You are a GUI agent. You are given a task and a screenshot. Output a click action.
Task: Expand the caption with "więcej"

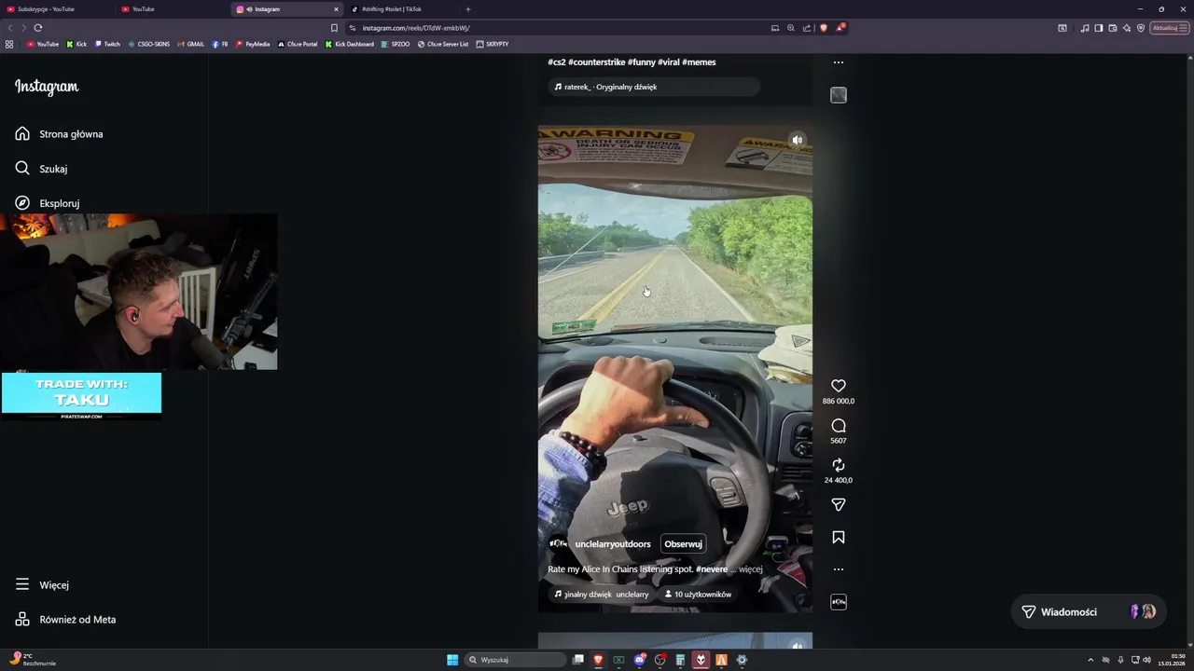pos(750,569)
